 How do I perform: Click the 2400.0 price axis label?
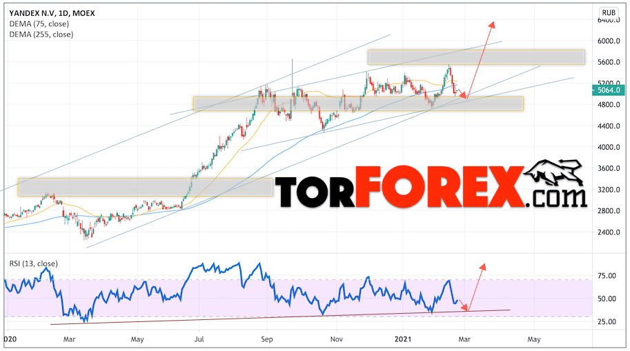(x=609, y=232)
